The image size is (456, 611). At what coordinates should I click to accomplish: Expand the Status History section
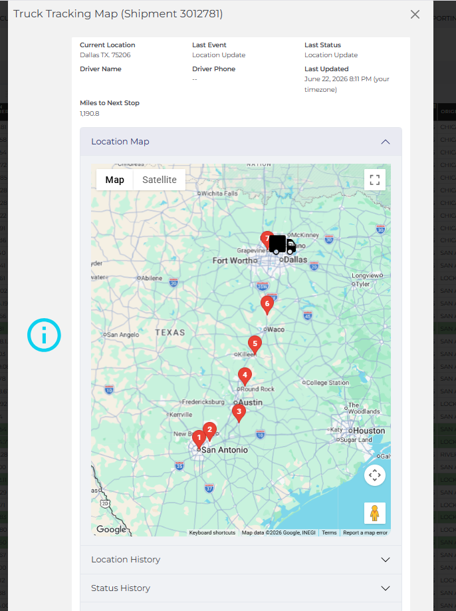pyautogui.click(x=241, y=588)
